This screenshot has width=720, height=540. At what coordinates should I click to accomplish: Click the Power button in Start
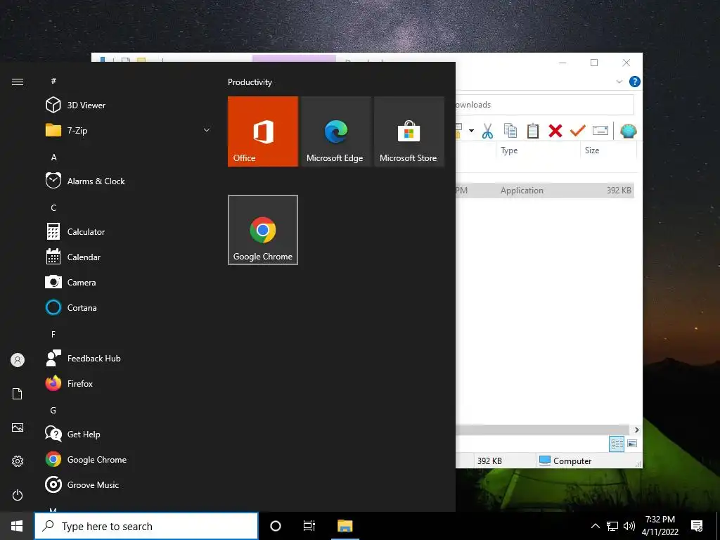click(x=18, y=495)
